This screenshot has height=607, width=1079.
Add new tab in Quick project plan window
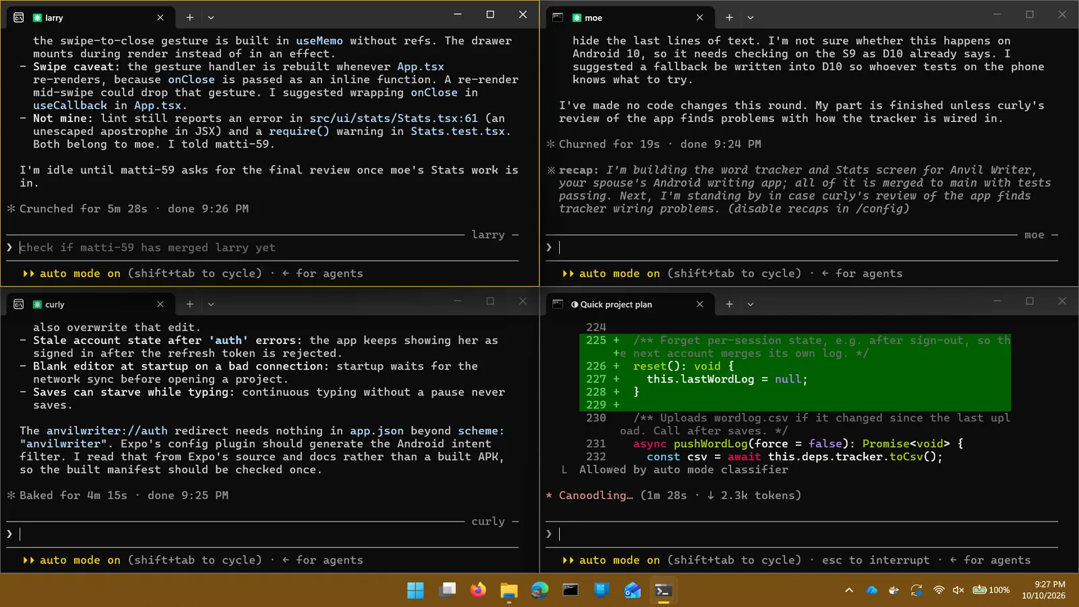tap(729, 304)
